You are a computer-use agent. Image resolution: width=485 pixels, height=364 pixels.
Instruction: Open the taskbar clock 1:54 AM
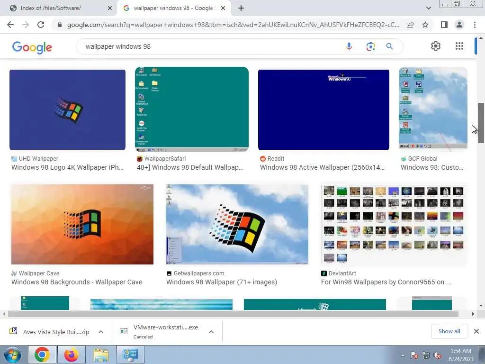click(461, 355)
